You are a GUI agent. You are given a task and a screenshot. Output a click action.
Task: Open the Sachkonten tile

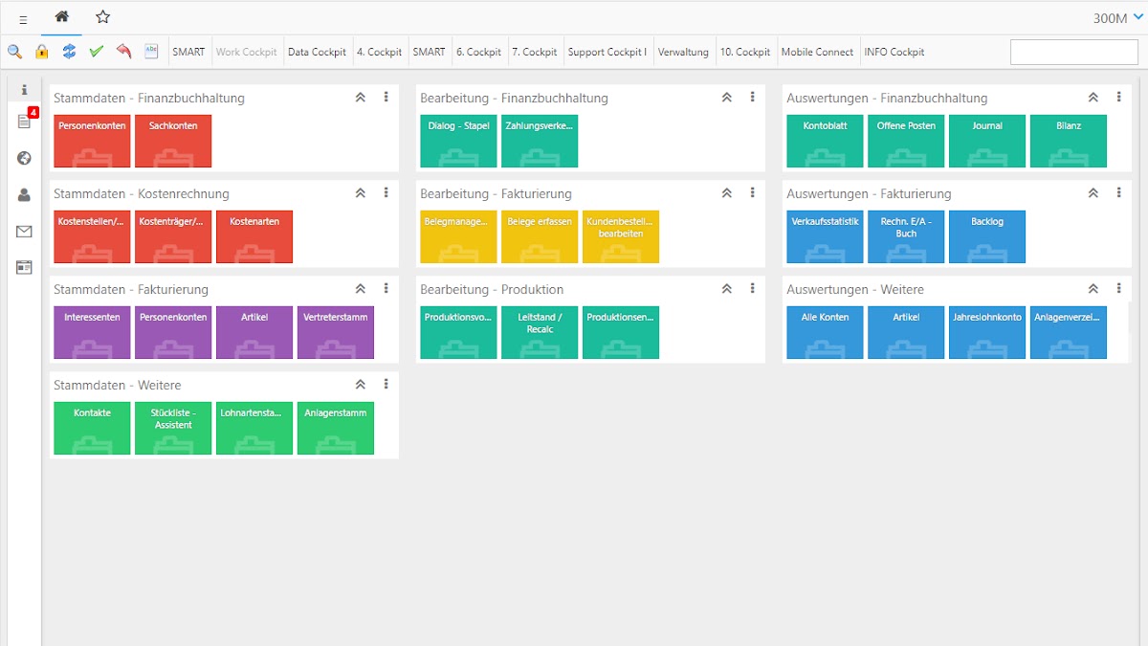(173, 141)
